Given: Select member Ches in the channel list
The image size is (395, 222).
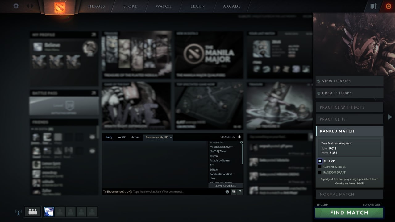Looking at the screenshot, I should tap(212, 179).
